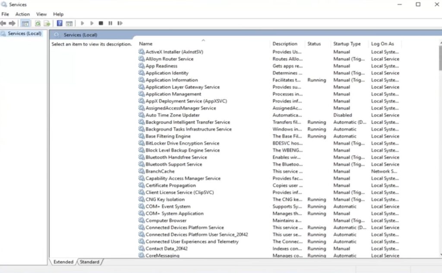Image resolution: width=442 pixels, height=273 pixels.
Task: Click the gear icon beside Computer Browser
Action: [x=142, y=220]
